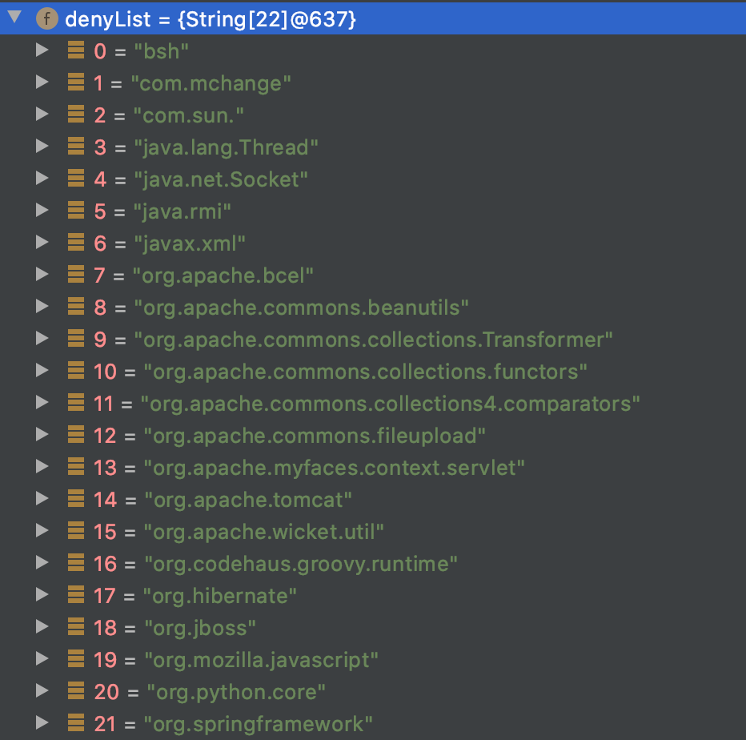Click the element icon for "org.apache.bcel"
The height and width of the screenshot is (740, 746).
coord(76,275)
